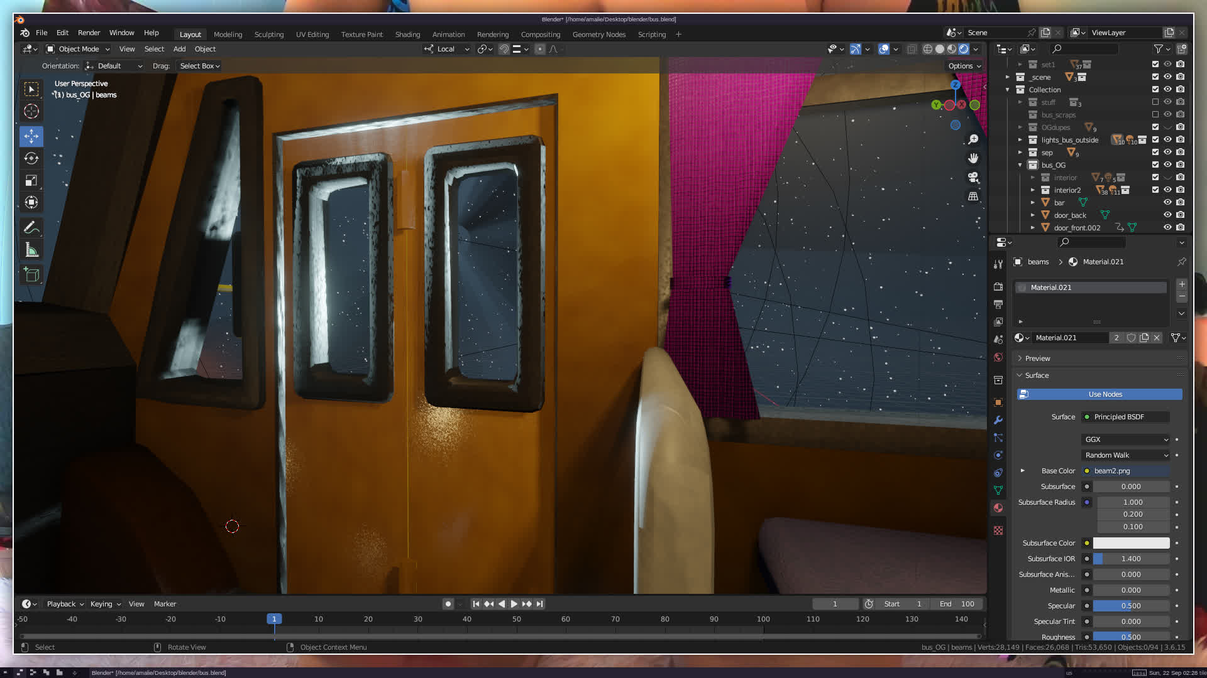Click the play animation button

click(514, 604)
